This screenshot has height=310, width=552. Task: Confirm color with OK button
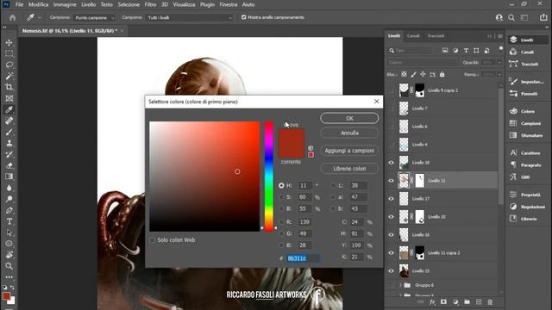click(349, 118)
